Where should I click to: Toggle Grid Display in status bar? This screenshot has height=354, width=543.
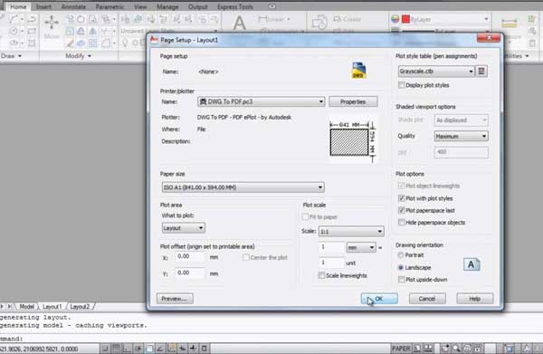click(x=116, y=349)
